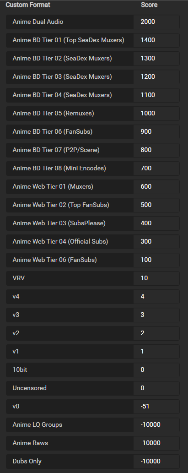Focus the v4 score input
The image size is (188, 473).
pyautogui.click(x=156, y=297)
